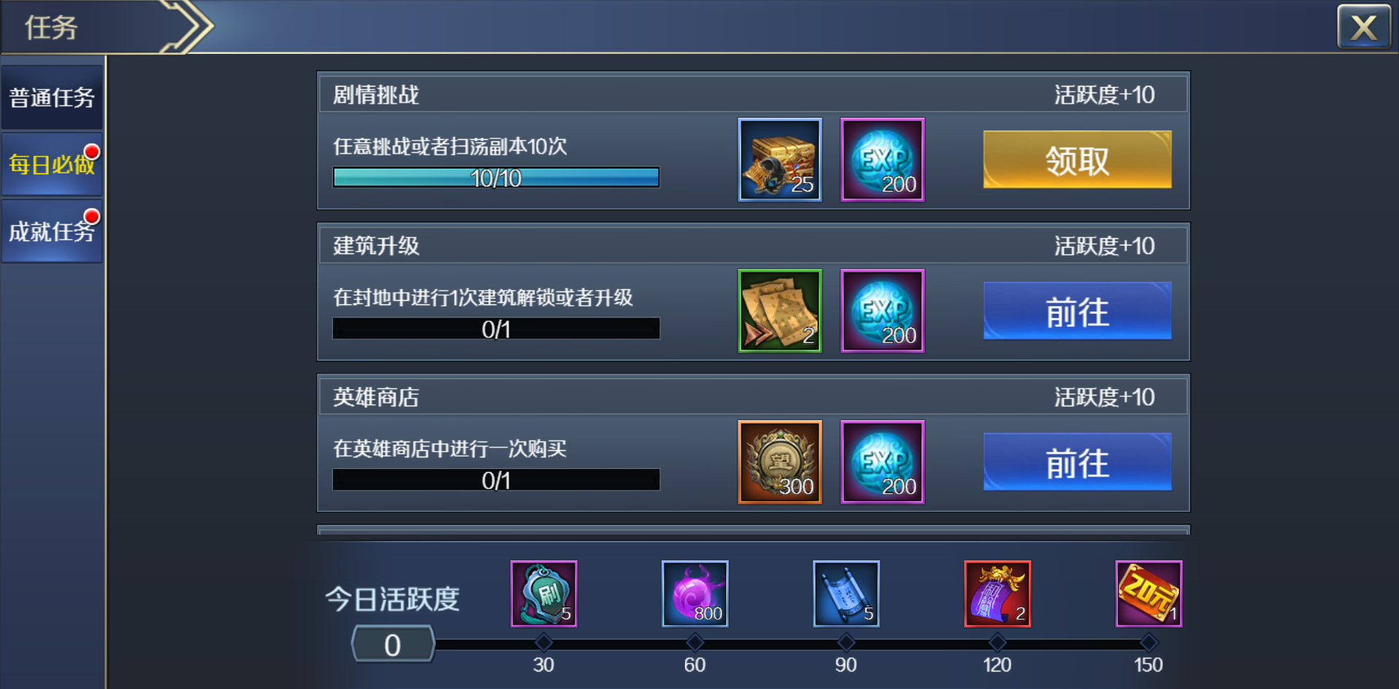Select the blue scroll activity reward at 90
1399x689 pixels.
(846, 594)
